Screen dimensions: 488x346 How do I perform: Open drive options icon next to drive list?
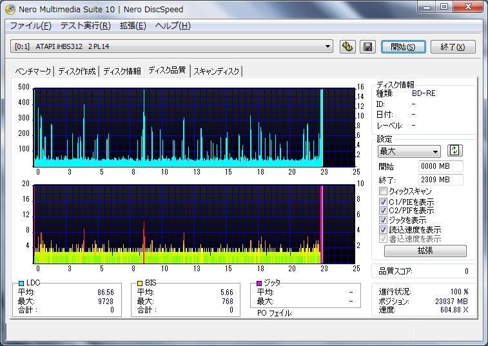[x=347, y=46]
